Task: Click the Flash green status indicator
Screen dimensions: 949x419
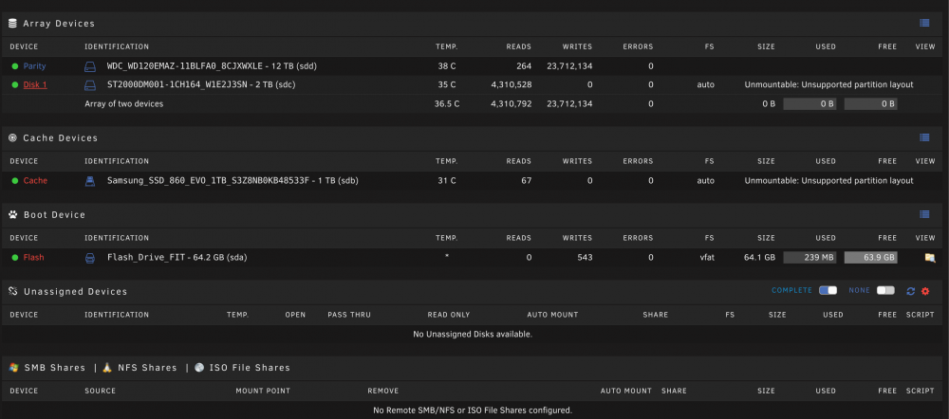Action: [x=15, y=258]
